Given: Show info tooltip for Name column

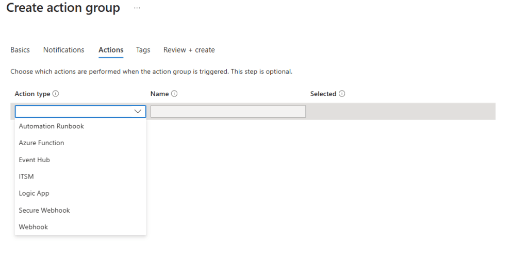Looking at the screenshot, I should pyautogui.click(x=174, y=94).
